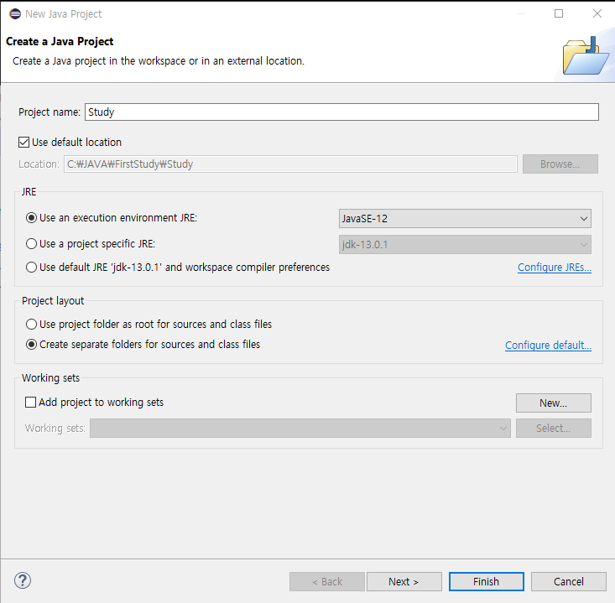Viewport: 615px width, 603px height.
Task: Click the Configure JREs link
Action: click(555, 268)
